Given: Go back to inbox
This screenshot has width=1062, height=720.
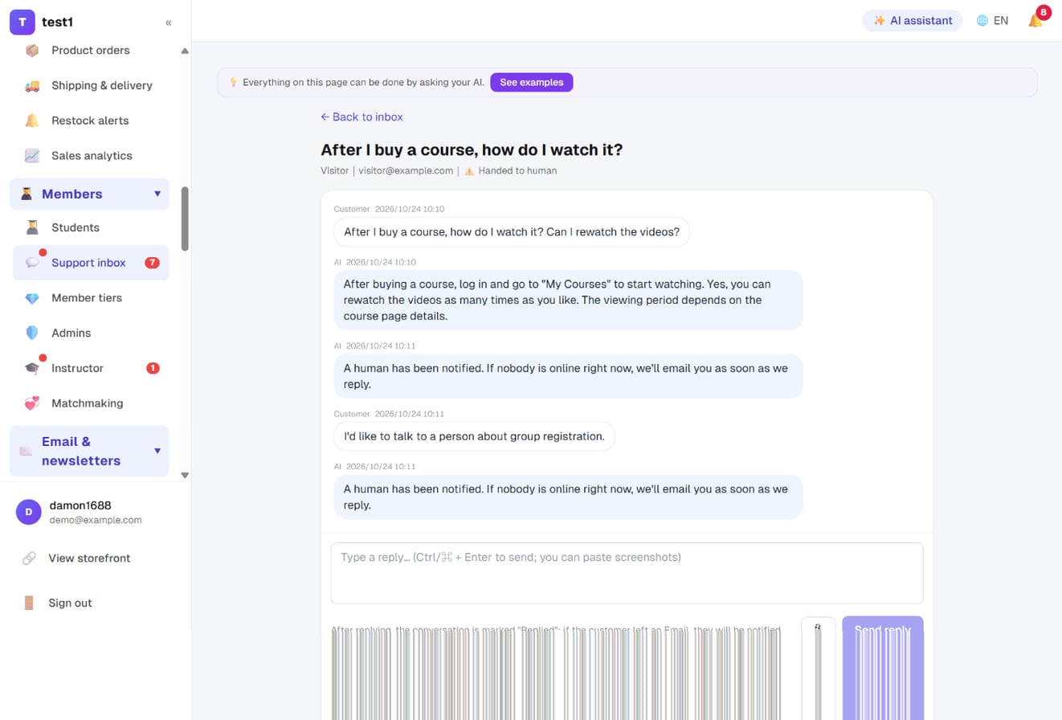Looking at the screenshot, I should click(361, 117).
